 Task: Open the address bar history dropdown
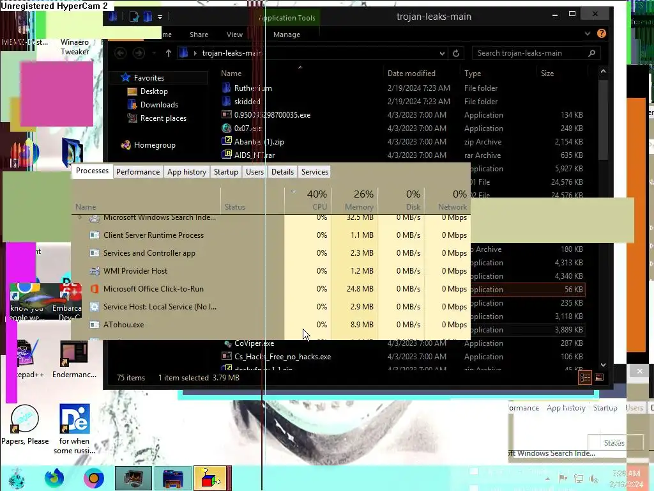(x=442, y=53)
